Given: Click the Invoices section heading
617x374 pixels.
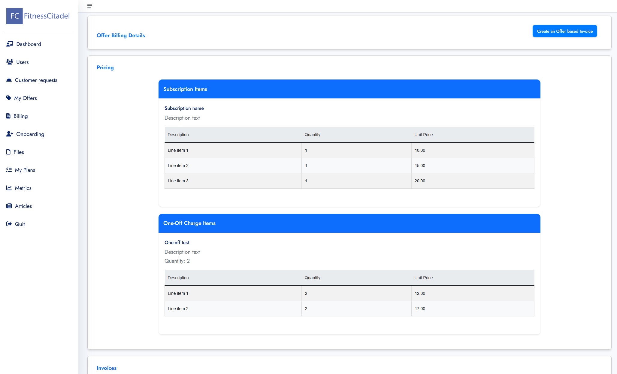Looking at the screenshot, I should pos(107,368).
